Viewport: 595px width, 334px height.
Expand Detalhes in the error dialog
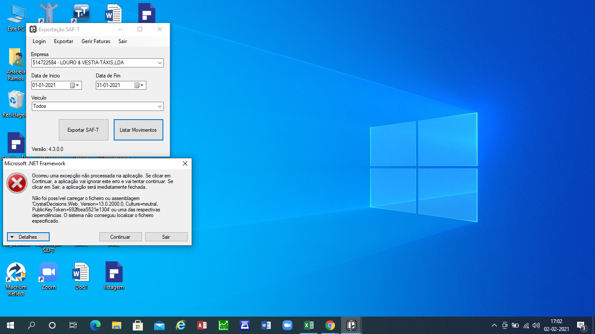[x=28, y=237]
